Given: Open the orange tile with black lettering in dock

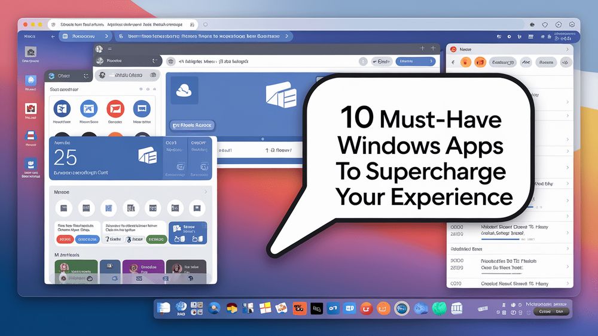Looking at the screenshot, I should pyautogui.click(x=300, y=308).
